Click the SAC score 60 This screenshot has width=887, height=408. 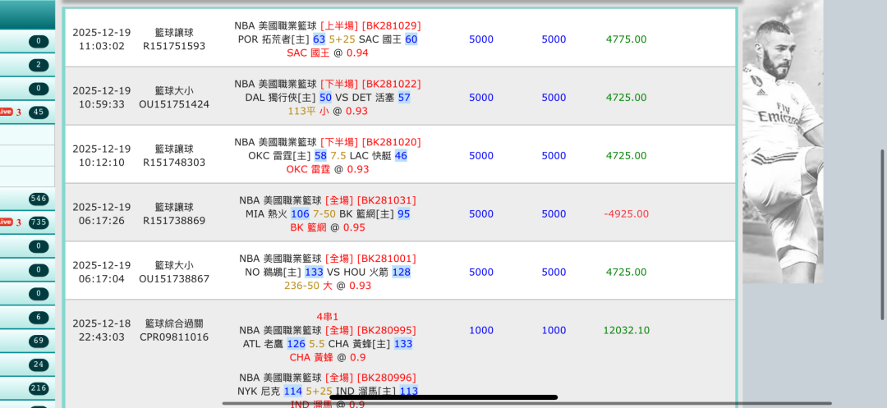pos(411,39)
